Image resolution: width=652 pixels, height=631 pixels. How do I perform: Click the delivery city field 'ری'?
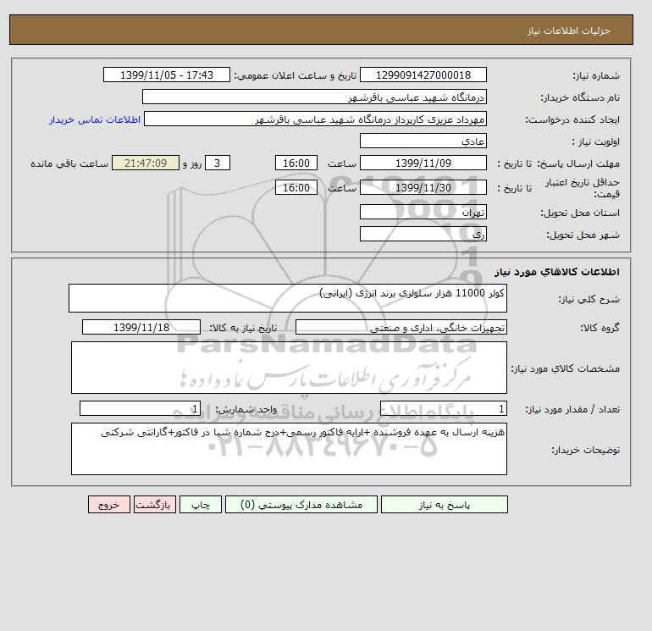point(423,234)
